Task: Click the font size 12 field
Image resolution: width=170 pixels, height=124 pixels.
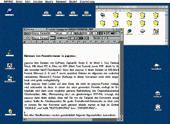Action: click(71, 33)
